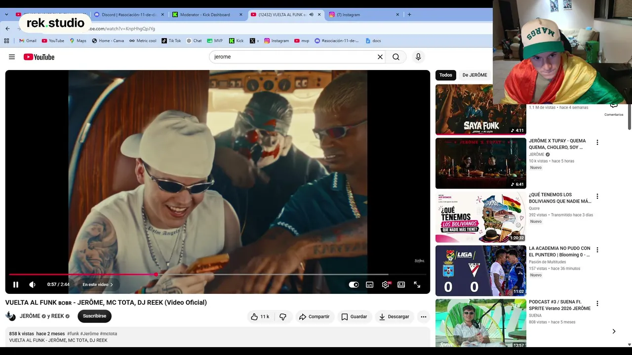Go to the YouTube home logo
The image size is (632, 355).
(39, 57)
